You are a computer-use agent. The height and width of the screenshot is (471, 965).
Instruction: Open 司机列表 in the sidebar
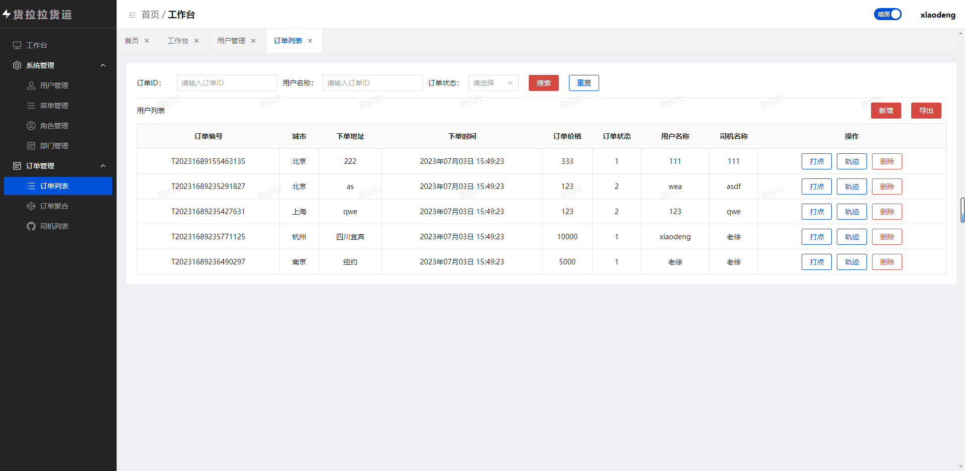pyautogui.click(x=58, y=226)
